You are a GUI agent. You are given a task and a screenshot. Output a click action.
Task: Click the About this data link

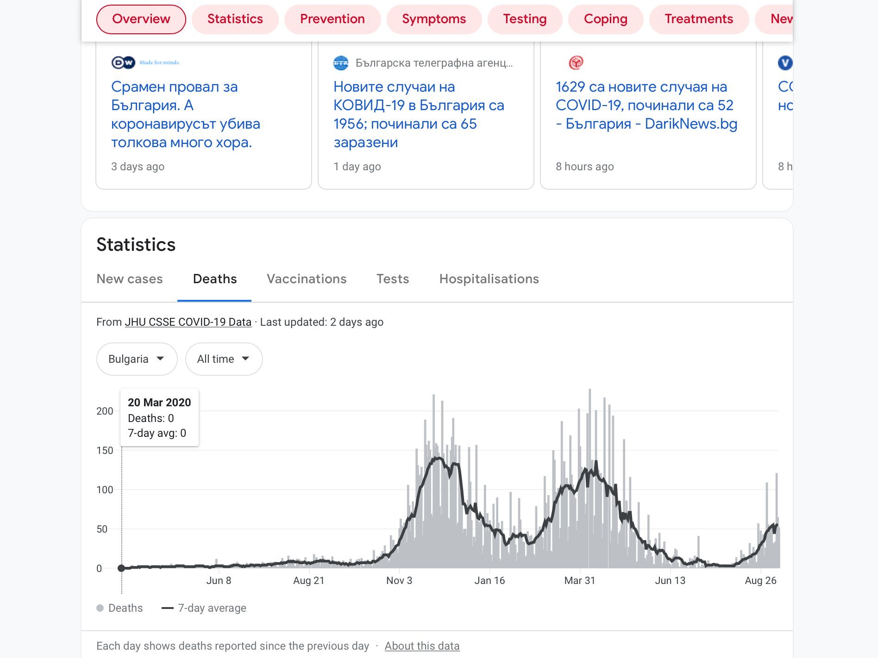click(x=422, y=646)
